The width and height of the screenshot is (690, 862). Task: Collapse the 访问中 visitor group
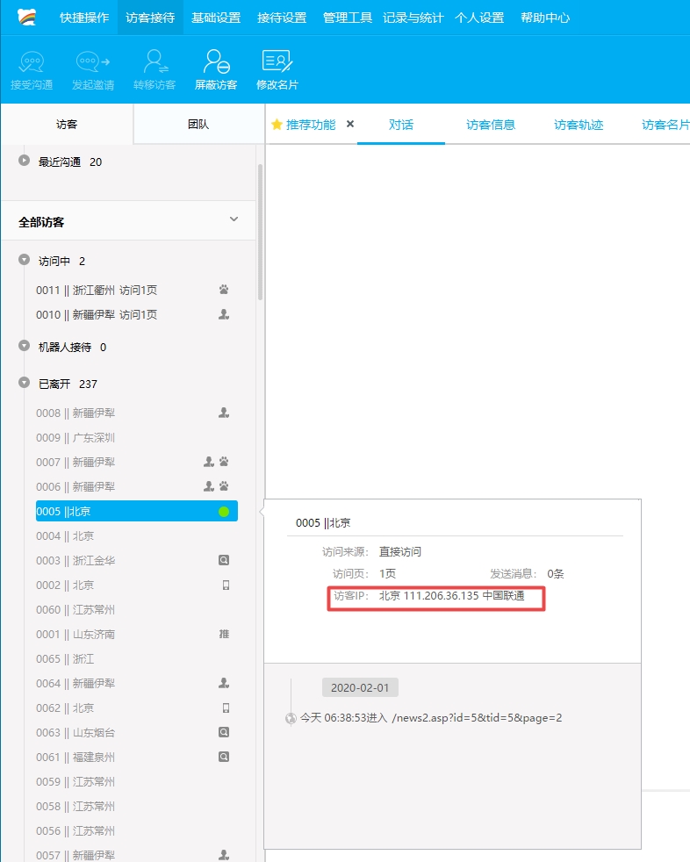point(25,260)
